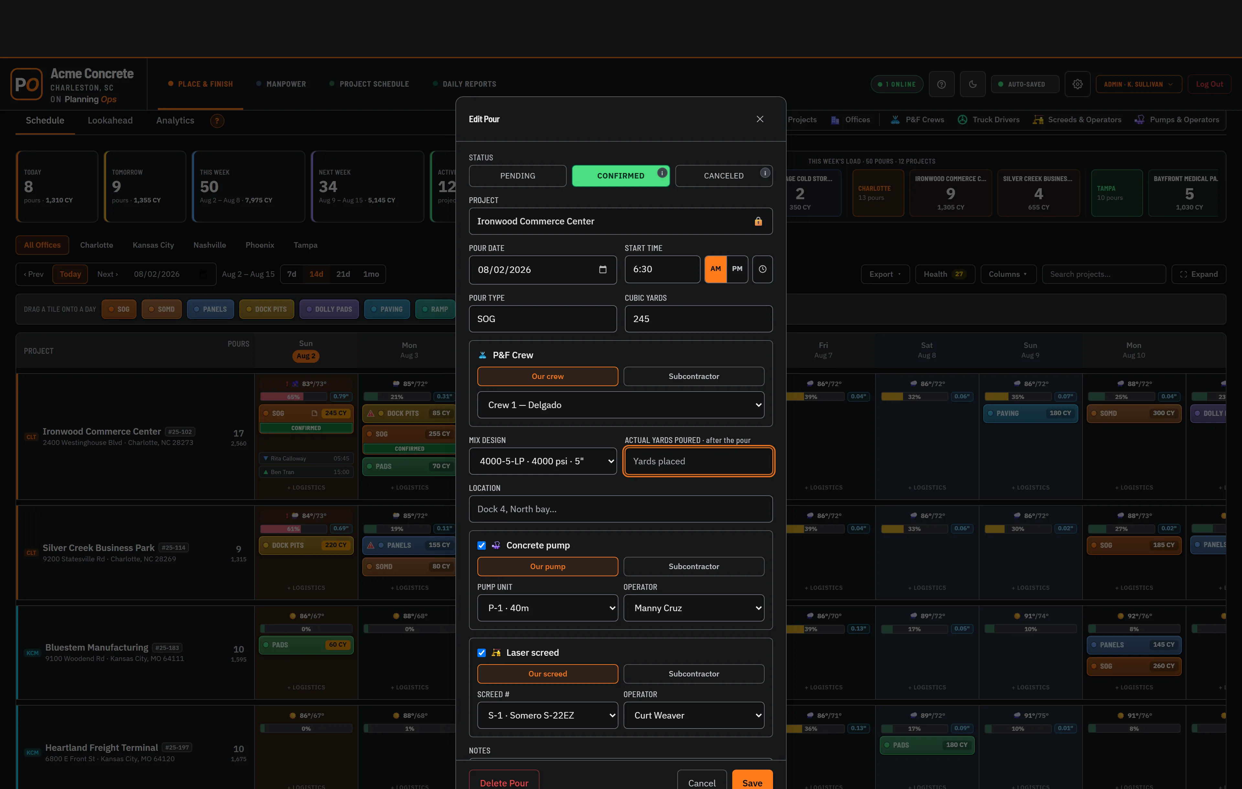Open the Admin K. Sullivan user menu

pyautogui.click(x=1138, y=84)
